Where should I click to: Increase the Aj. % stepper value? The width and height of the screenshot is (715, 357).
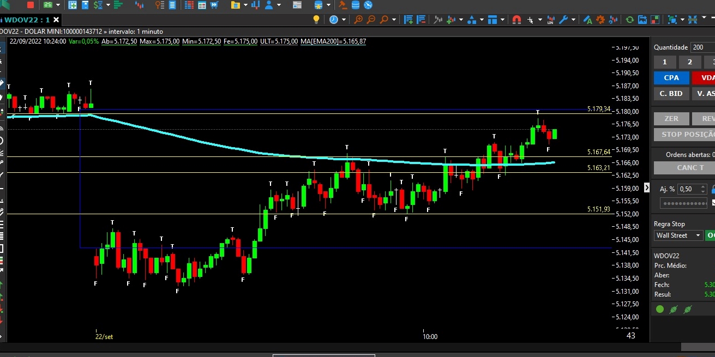pyautogui.click(x=702, y=186)
